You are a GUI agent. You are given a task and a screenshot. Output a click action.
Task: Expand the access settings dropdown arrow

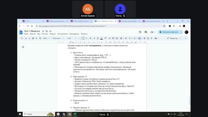click(181, 32)
